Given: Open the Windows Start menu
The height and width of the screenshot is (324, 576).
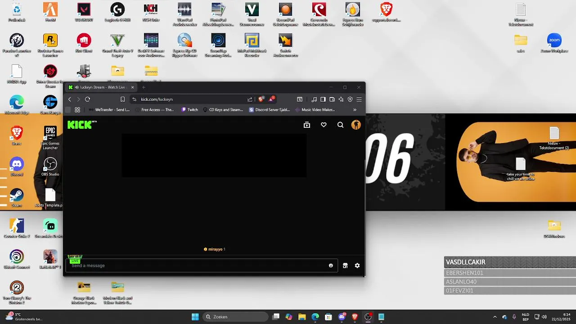Looking at the screenshot, I should 195,317.
